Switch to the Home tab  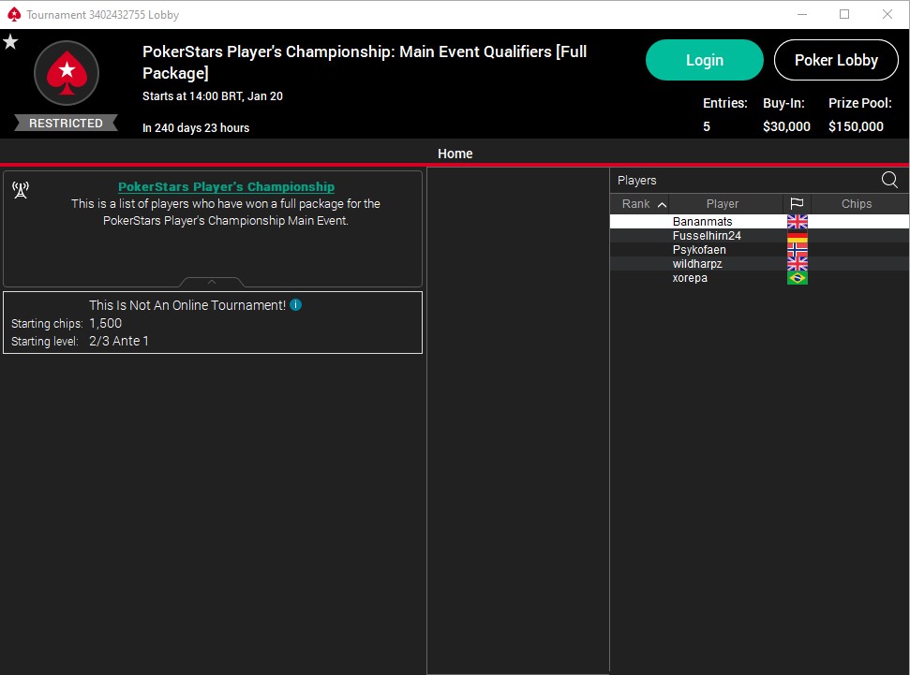pos(455,154)
